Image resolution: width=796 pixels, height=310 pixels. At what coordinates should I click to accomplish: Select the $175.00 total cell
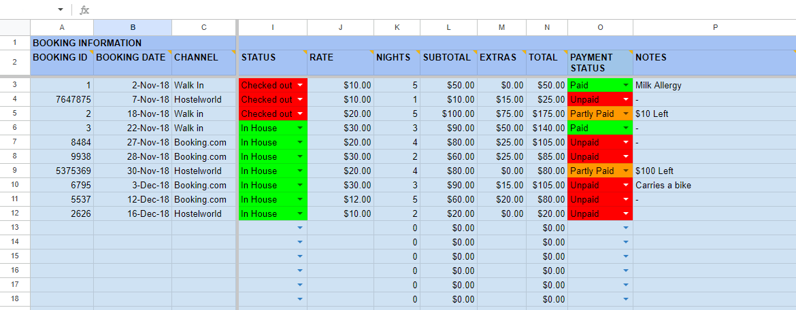tap(547, 114)
